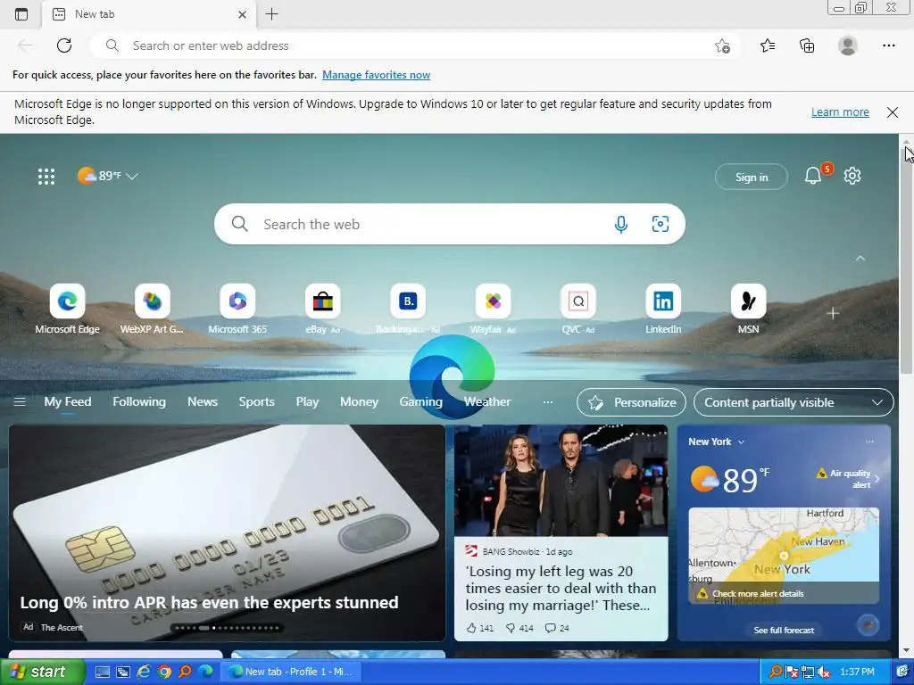Expand the 89°F weather dropdown
This screenshot has height=685, width=914.
[x=132, y=176]
